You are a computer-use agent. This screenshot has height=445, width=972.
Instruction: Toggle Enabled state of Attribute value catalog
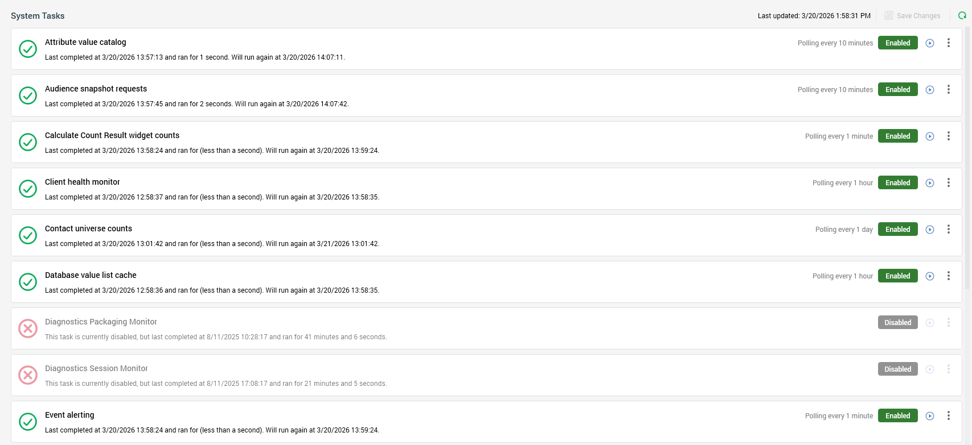898,43
